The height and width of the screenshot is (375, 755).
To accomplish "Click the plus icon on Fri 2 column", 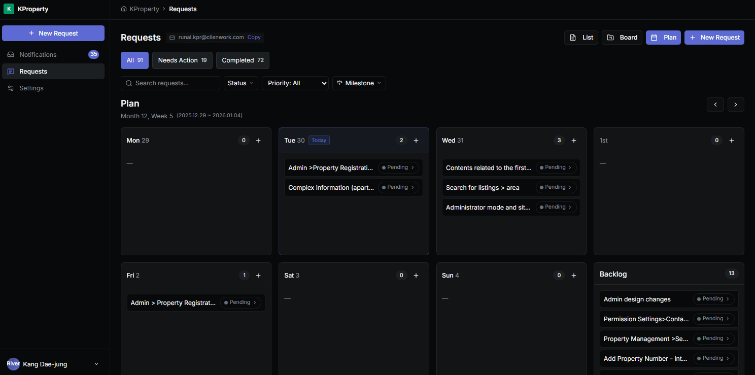I will click(x=258, y=276).
